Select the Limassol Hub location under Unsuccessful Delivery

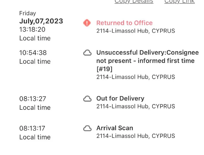136,77
